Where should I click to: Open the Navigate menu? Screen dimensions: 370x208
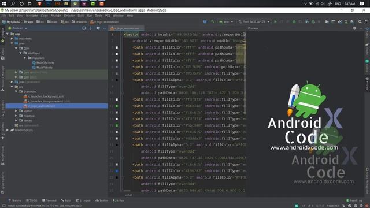coord(32,16)
